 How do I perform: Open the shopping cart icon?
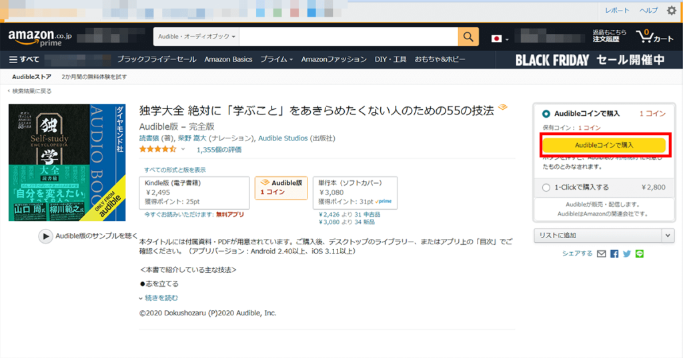(x=654, y=37)
